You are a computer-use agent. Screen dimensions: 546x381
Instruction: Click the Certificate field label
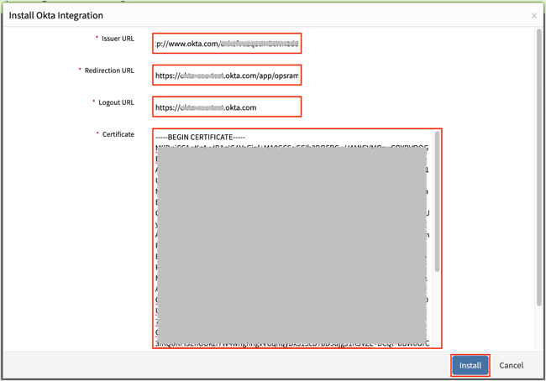[118, 133]
